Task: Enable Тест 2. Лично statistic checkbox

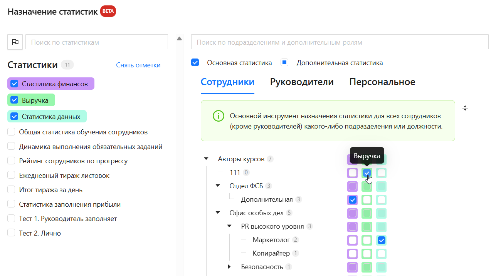Action: pyautogui.click(x=12, y=233)
